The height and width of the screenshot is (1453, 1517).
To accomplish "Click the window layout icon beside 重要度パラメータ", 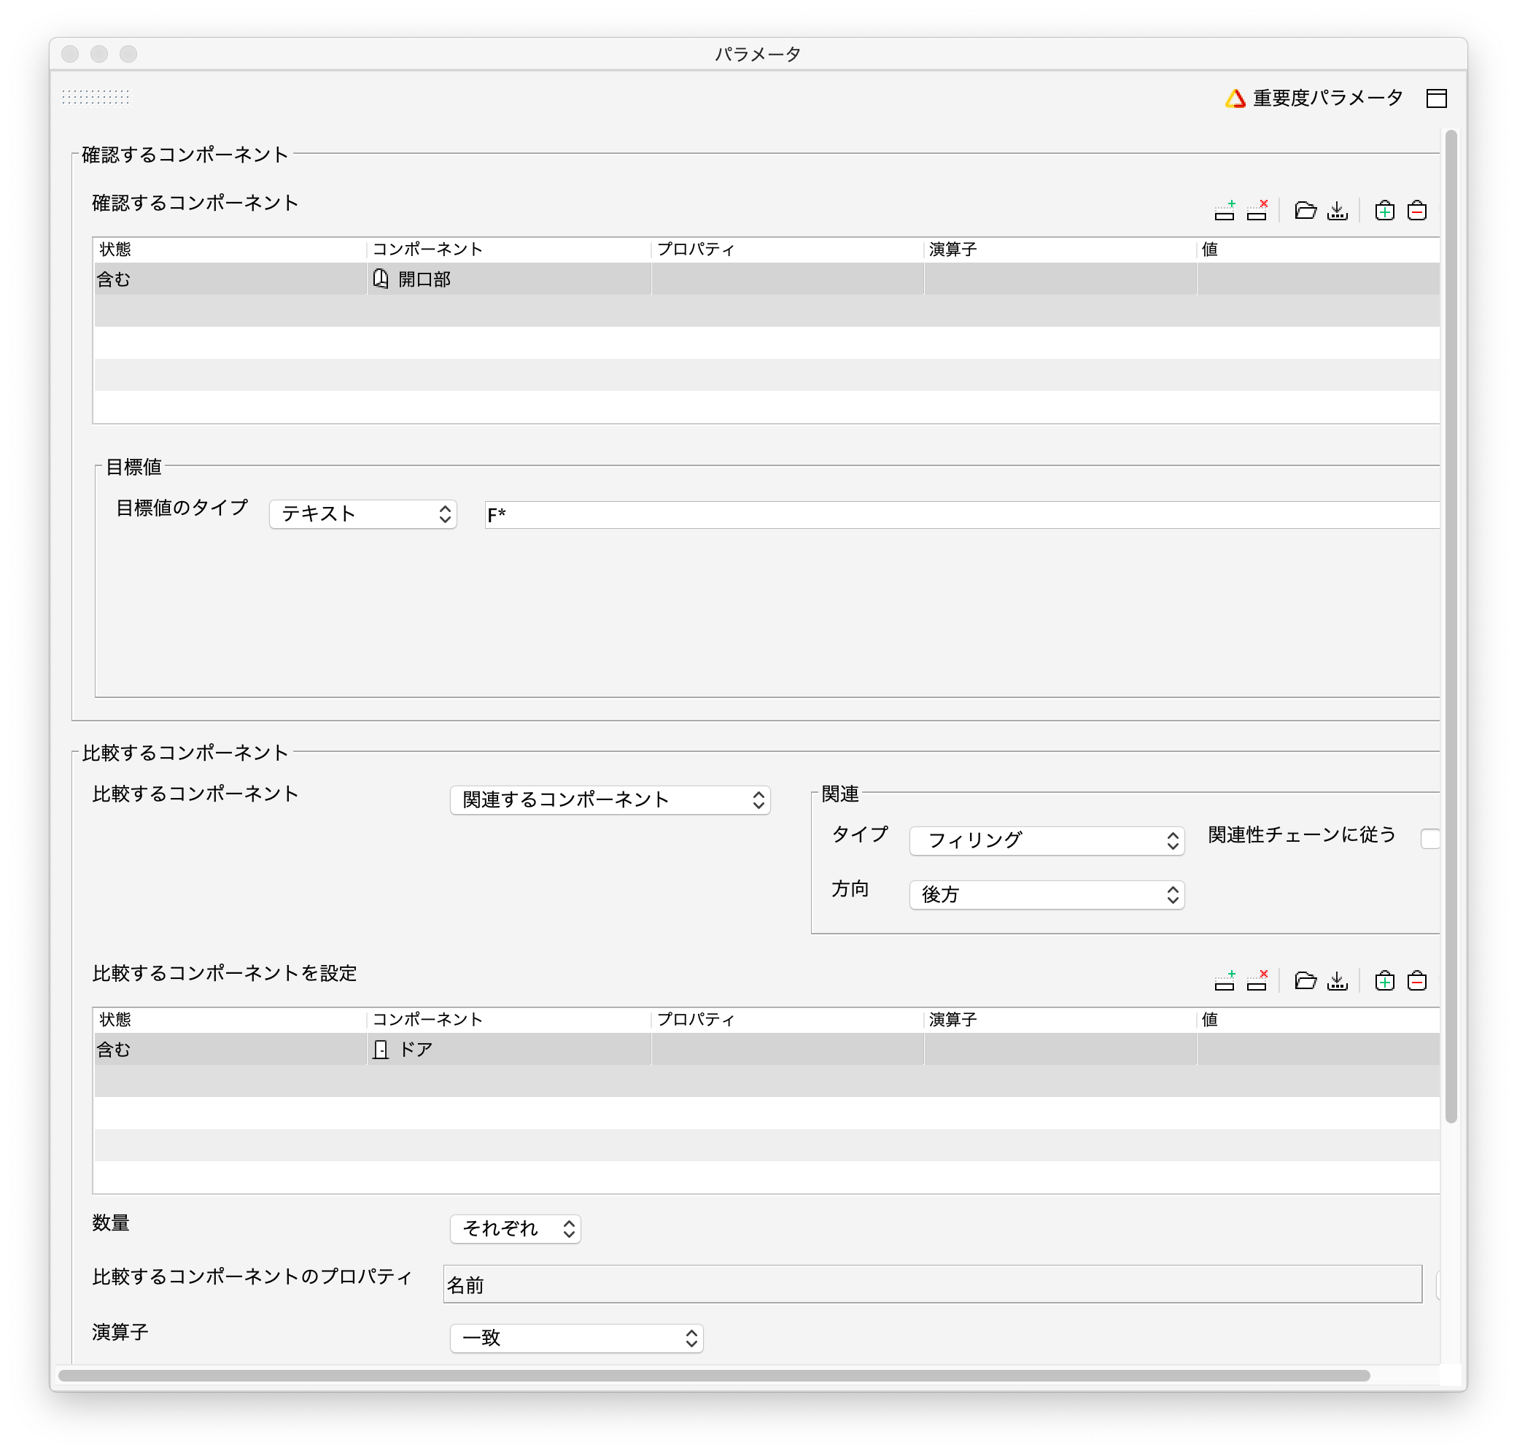I will point(1437,98).
